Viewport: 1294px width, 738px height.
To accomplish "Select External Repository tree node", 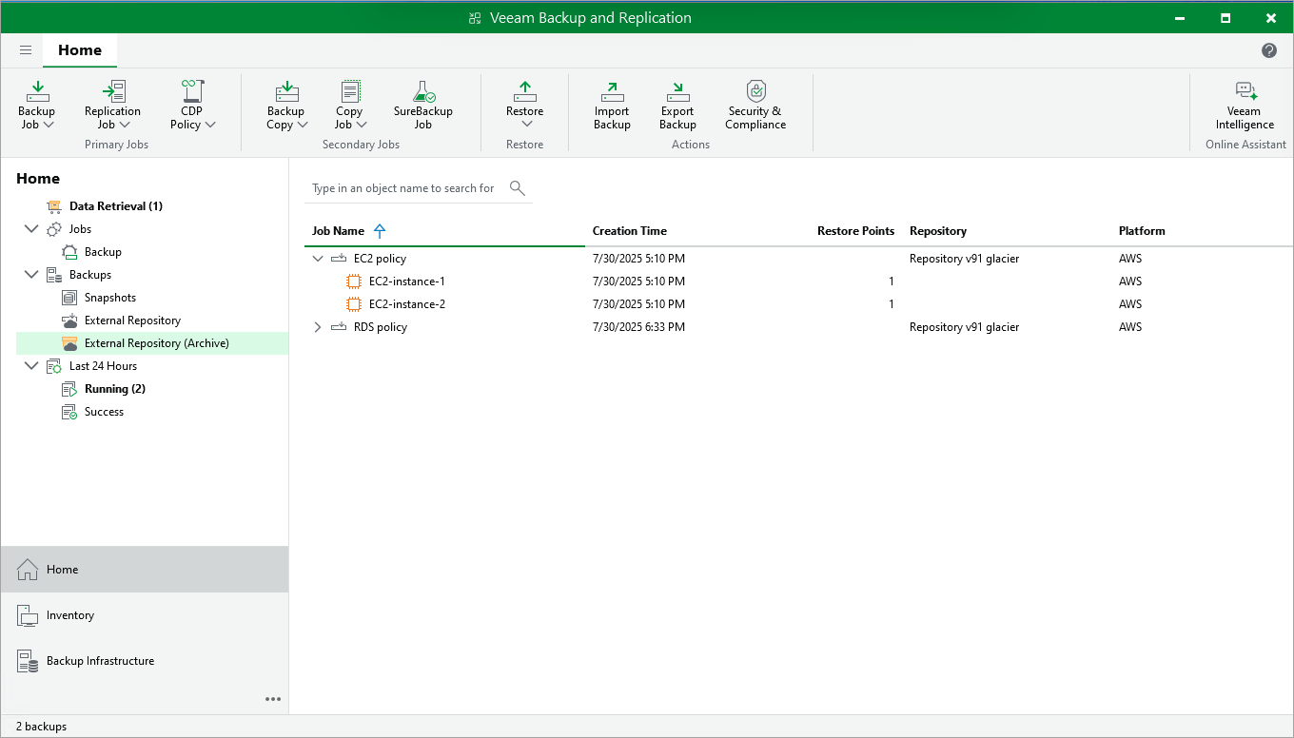I will [x=132, y=320].
